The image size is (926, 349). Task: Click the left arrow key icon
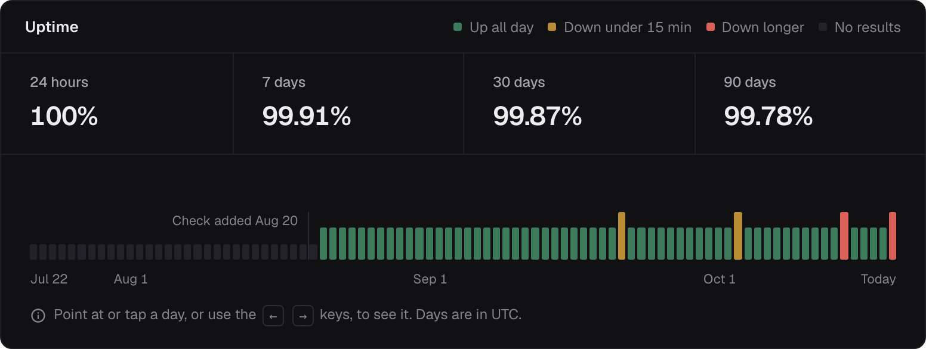tap(273, 316)
